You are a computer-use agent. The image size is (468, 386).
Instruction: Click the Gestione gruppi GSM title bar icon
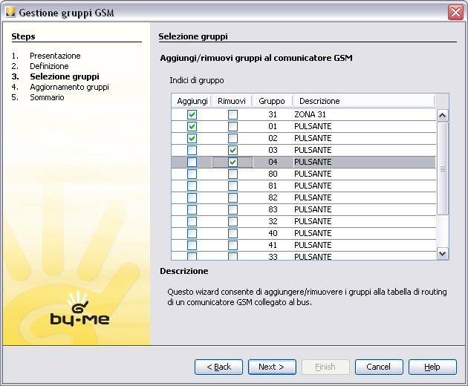click(10, 12)
